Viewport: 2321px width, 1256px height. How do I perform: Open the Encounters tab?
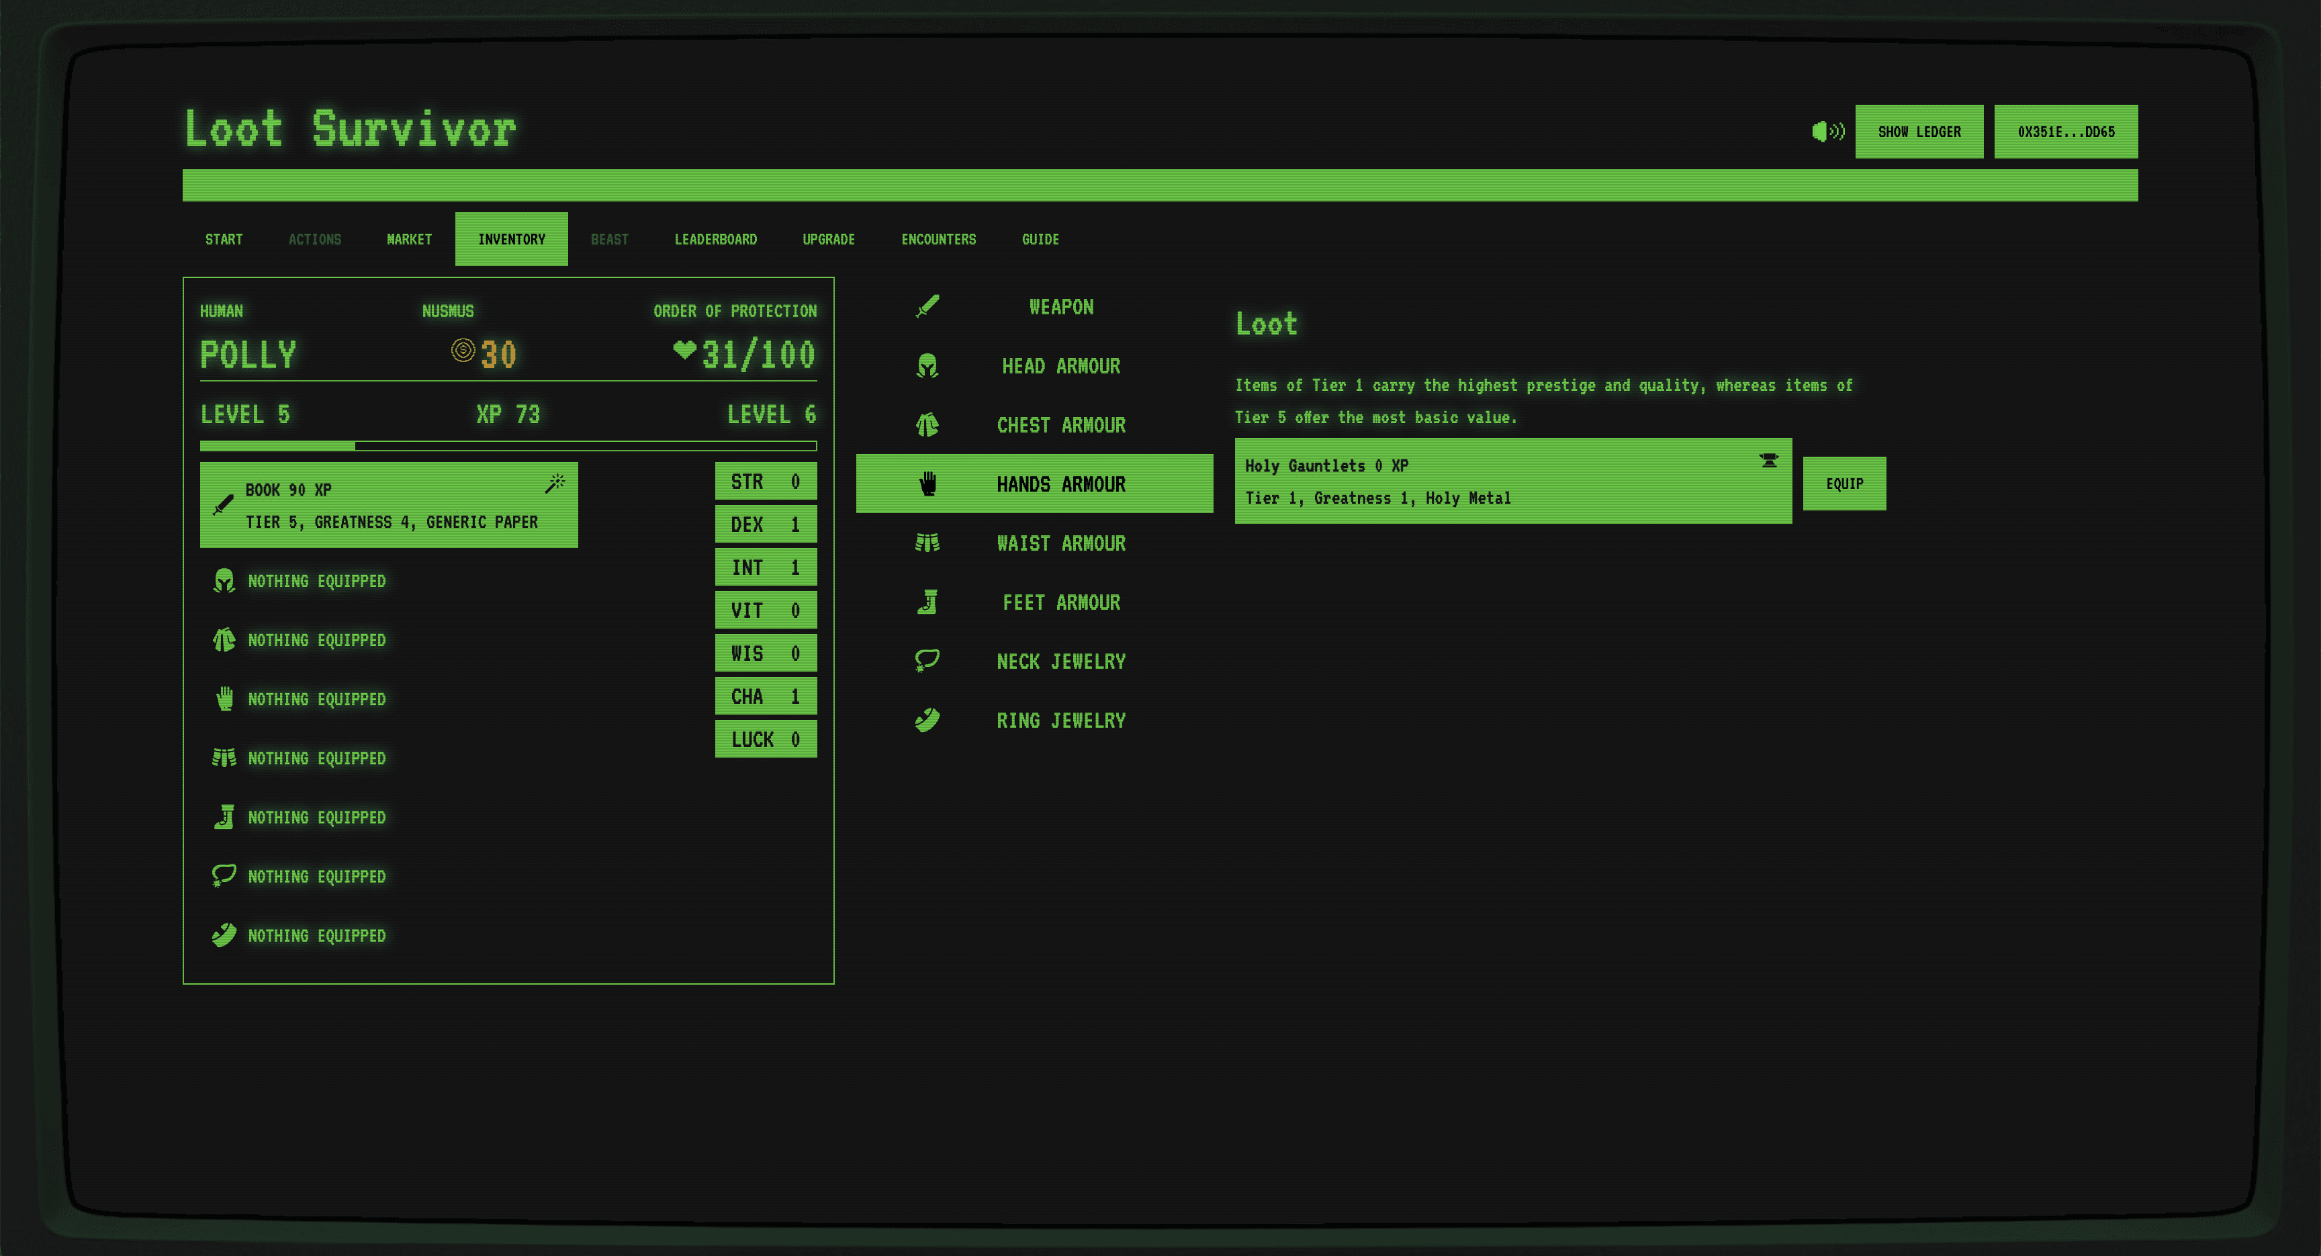939,238
